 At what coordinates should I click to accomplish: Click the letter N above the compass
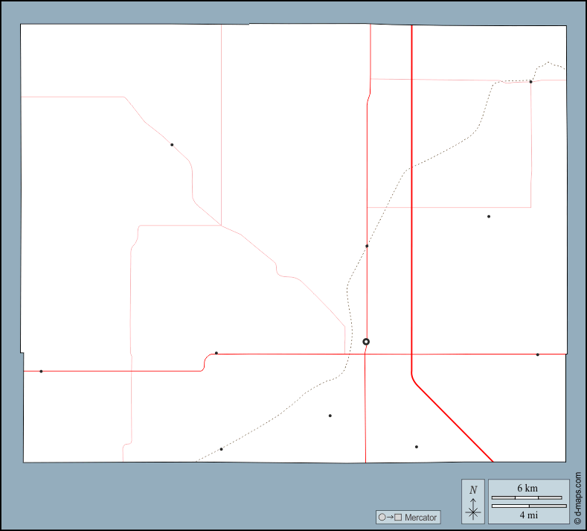point(473,490)
